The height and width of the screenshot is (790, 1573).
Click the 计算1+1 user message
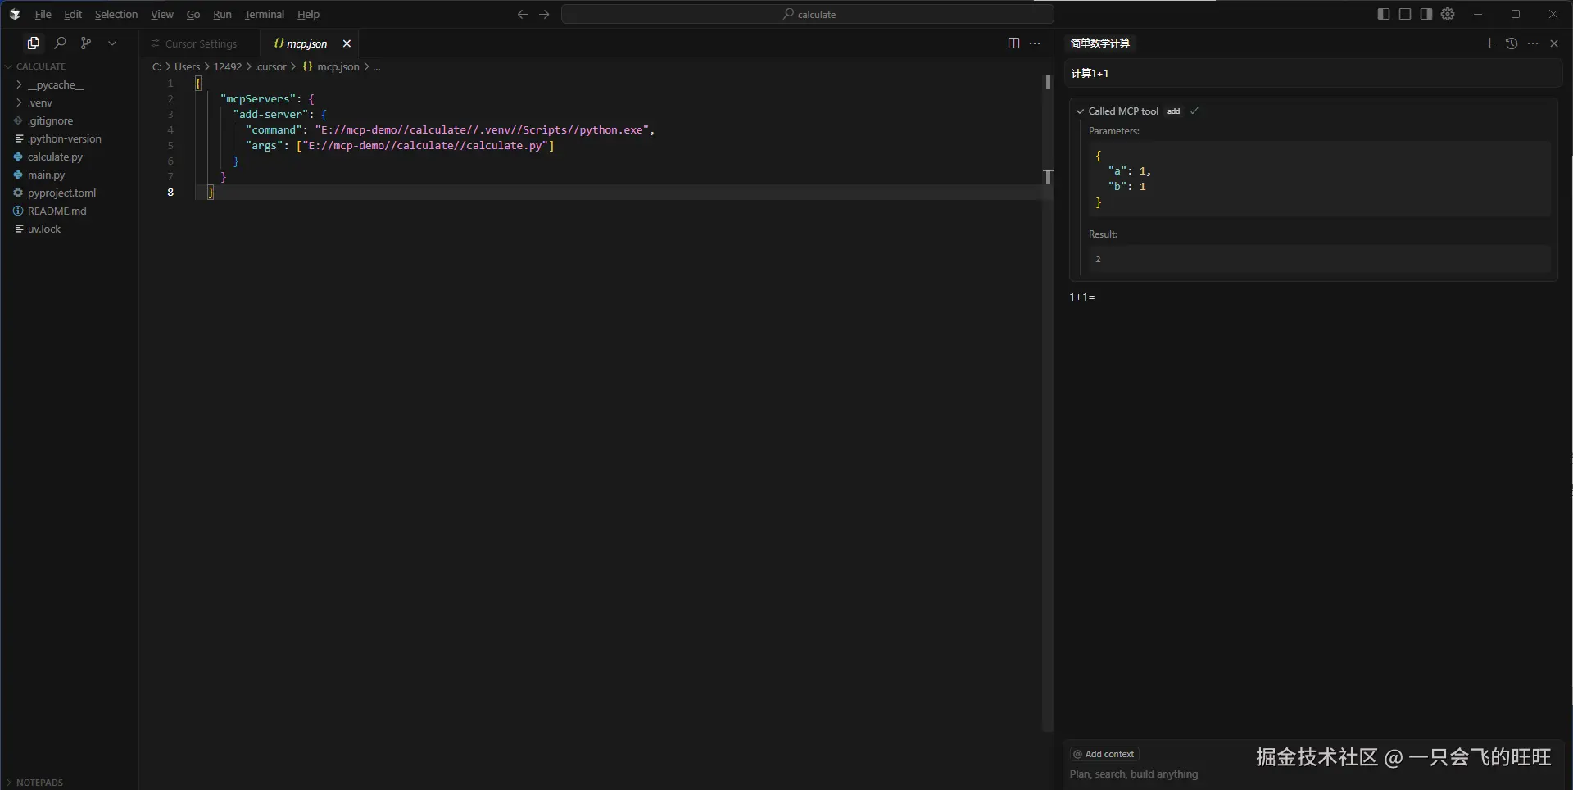[1312, 73]
